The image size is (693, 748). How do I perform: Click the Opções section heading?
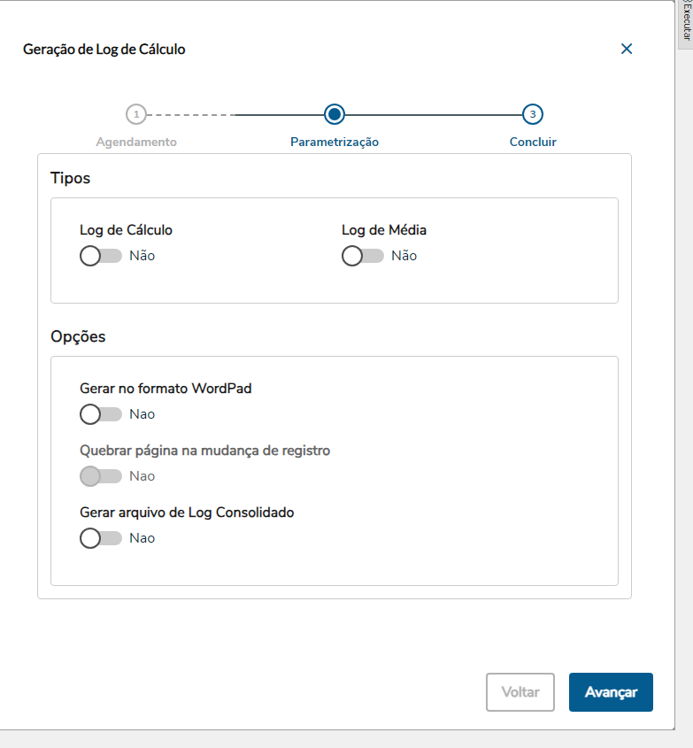pyautogui.click(x=78, y=337)
